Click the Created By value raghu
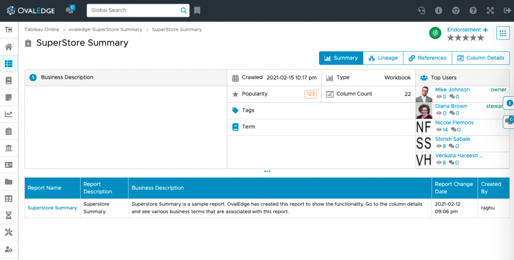 tap(488, 208)
